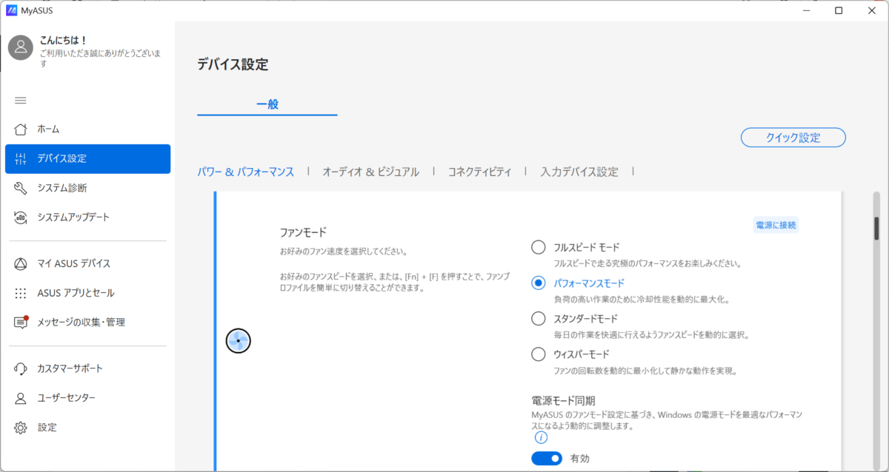Image resolution: width=889 pixels, height=472 pixels.
Task: Open the オーディオ & ビジュアル section
Action: (x=370, y=172)
